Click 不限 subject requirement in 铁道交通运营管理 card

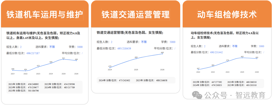pos(144,42)
